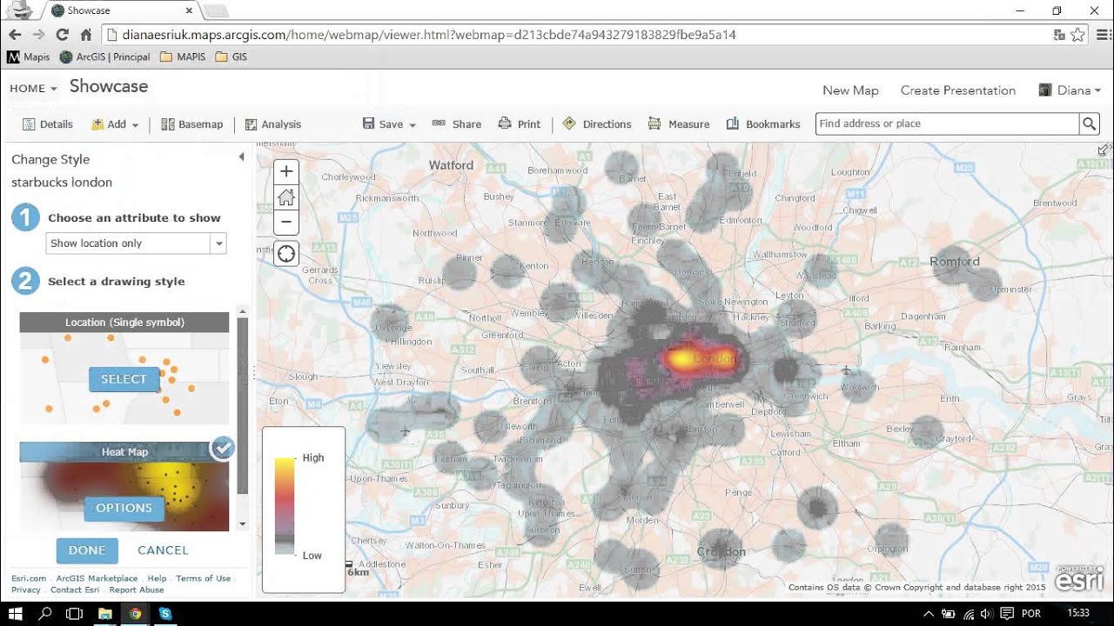The height and width of the screenshot is (626, 1114).
Task: Open the HOME dropdown menu
Action: (33, 88)
